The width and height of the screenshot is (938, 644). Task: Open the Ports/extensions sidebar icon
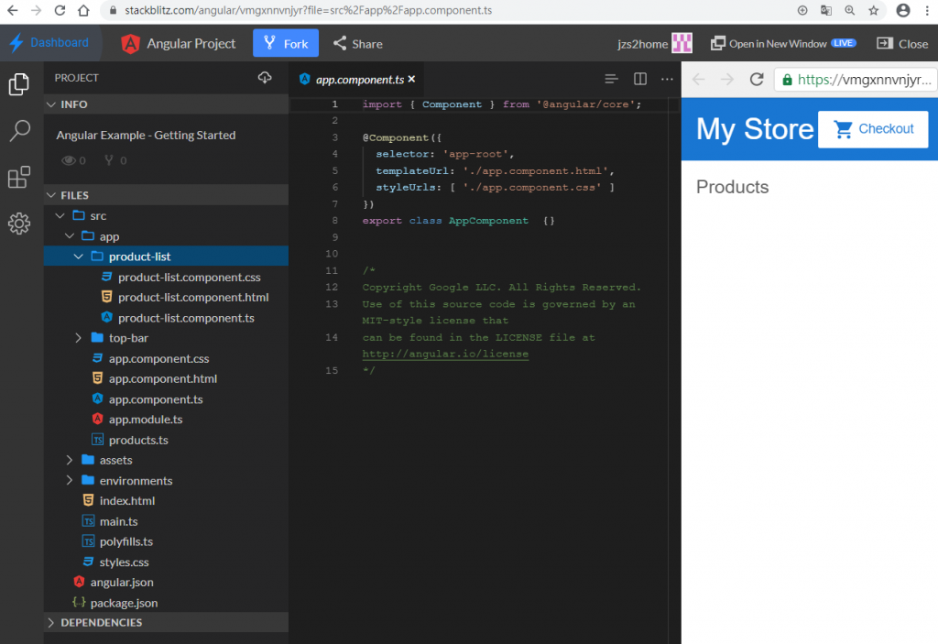pyautogui.click(x=19, y=178)
